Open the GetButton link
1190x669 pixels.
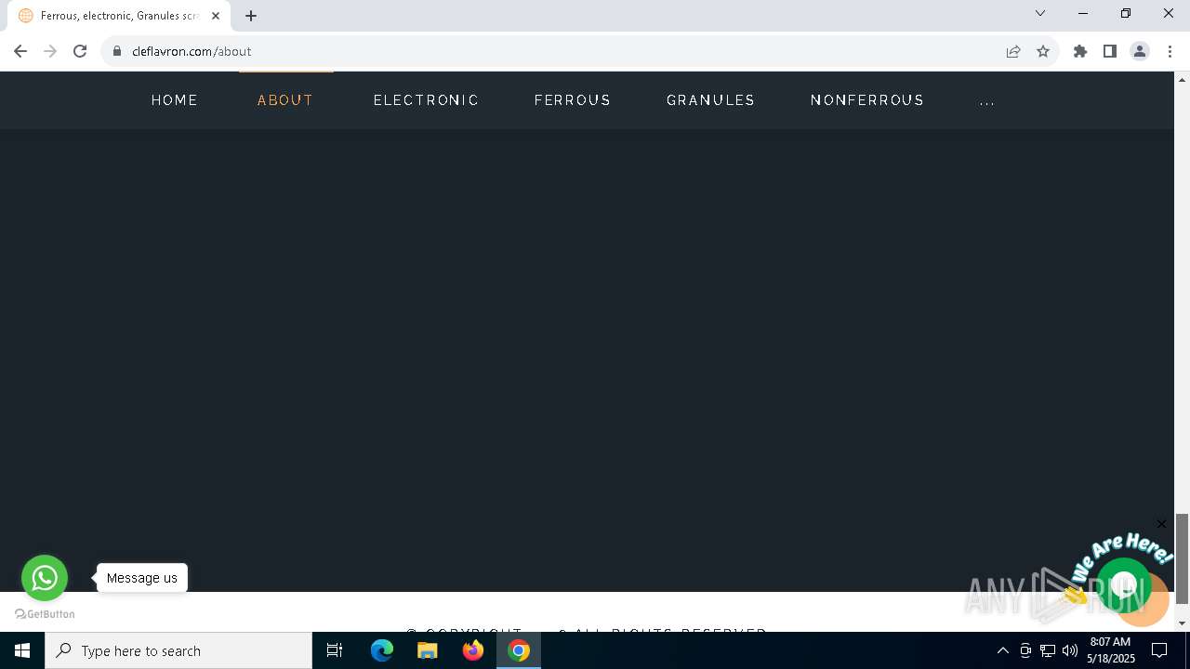click(45, 614)
